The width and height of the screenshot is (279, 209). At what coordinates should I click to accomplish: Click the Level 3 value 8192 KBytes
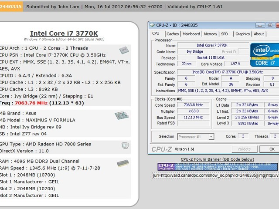click(247, 123)
